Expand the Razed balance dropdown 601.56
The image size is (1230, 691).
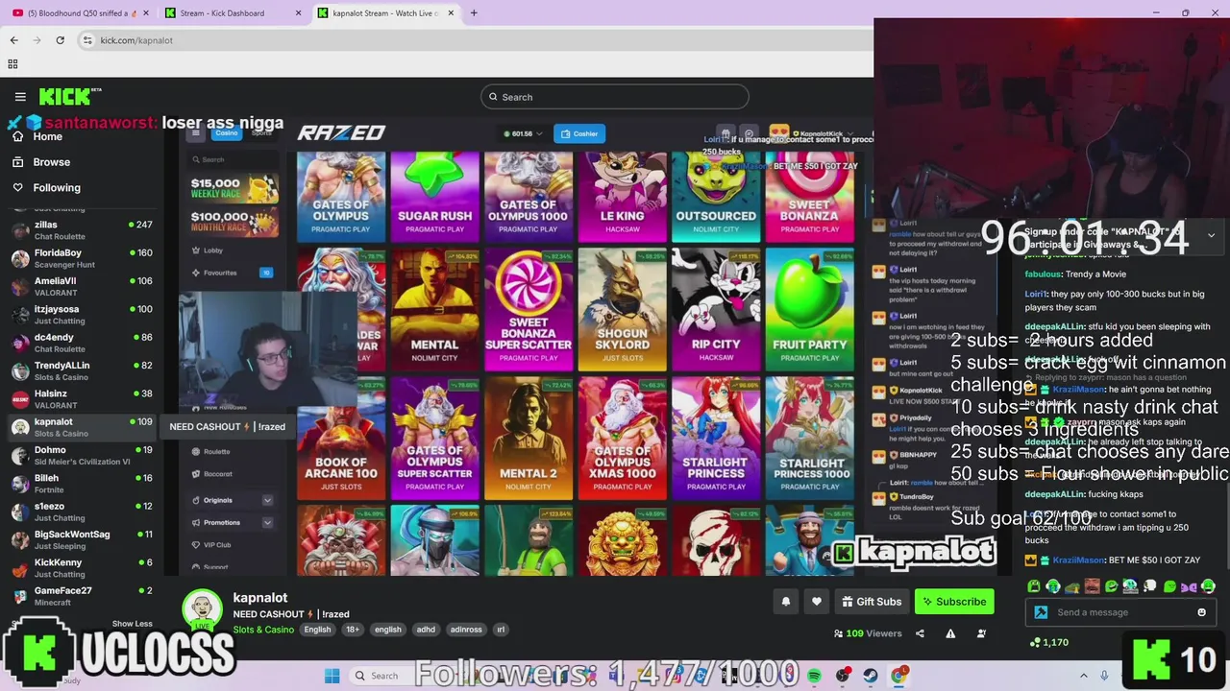click(x=523, y=133)
